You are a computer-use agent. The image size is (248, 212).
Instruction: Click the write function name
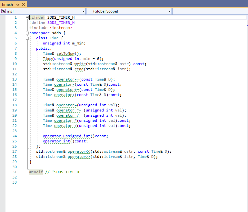80,64
